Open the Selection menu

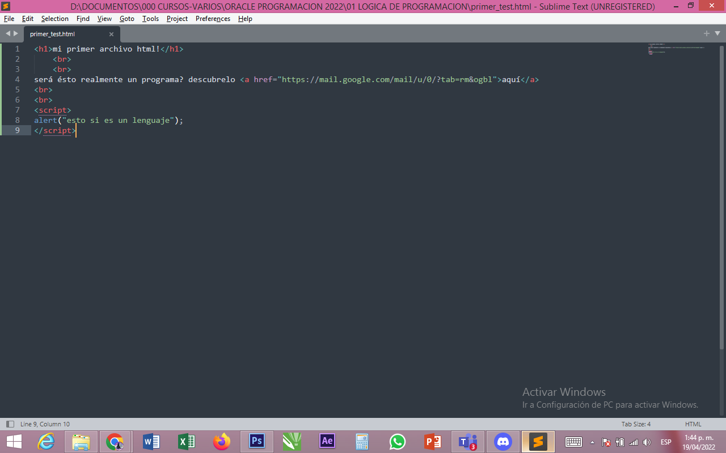click(x=55, y=19)
